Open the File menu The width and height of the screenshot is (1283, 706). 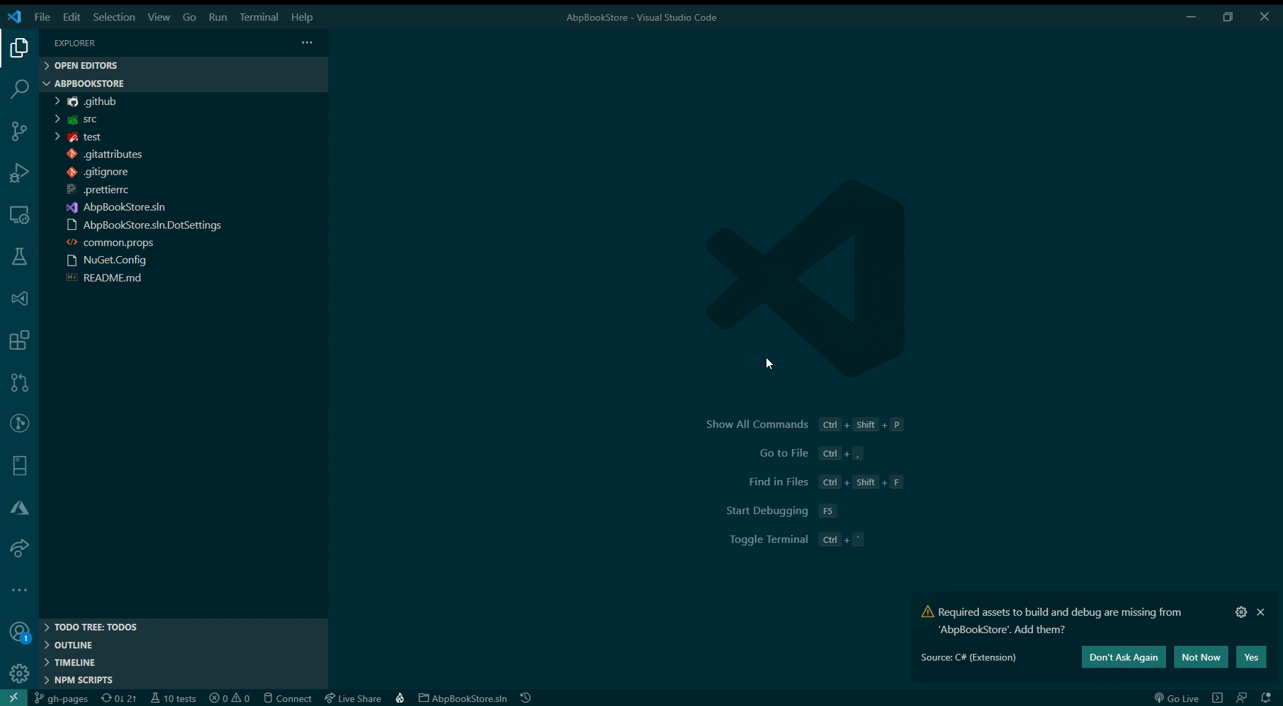[x=42, y=17]
